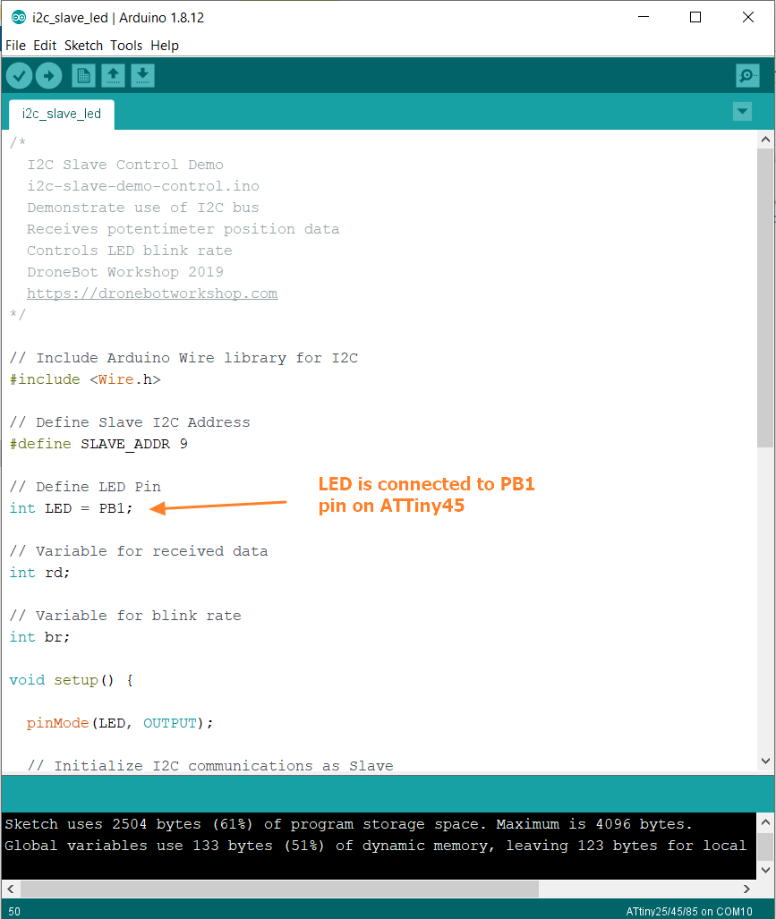
Task: Click console horizontal scroll right arrow
Action: 746,889
